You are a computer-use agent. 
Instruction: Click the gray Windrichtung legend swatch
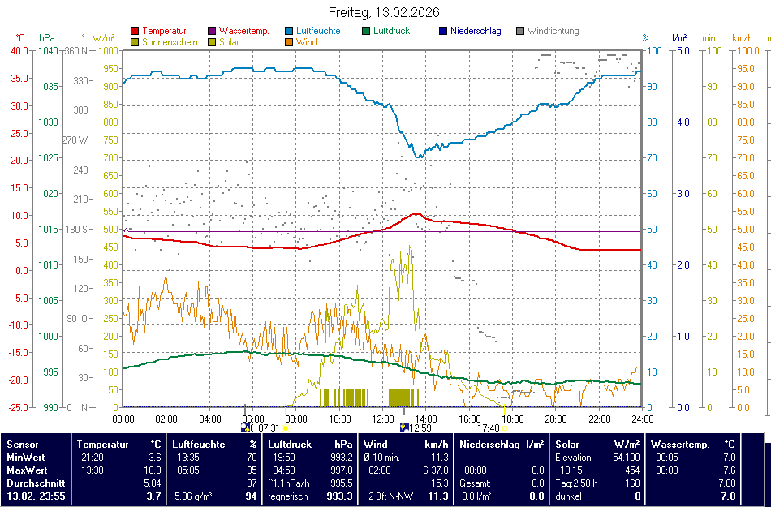[x=520, y=32]
